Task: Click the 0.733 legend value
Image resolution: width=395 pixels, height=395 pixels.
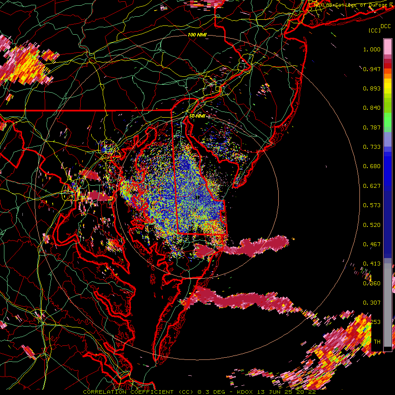Action: coord(372,147)
